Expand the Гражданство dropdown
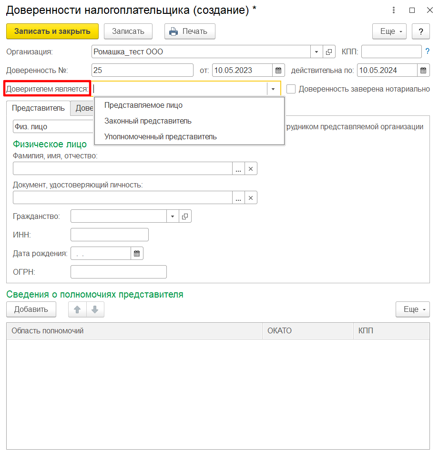This screenshot has width=439, height=454. coord(173,217)
